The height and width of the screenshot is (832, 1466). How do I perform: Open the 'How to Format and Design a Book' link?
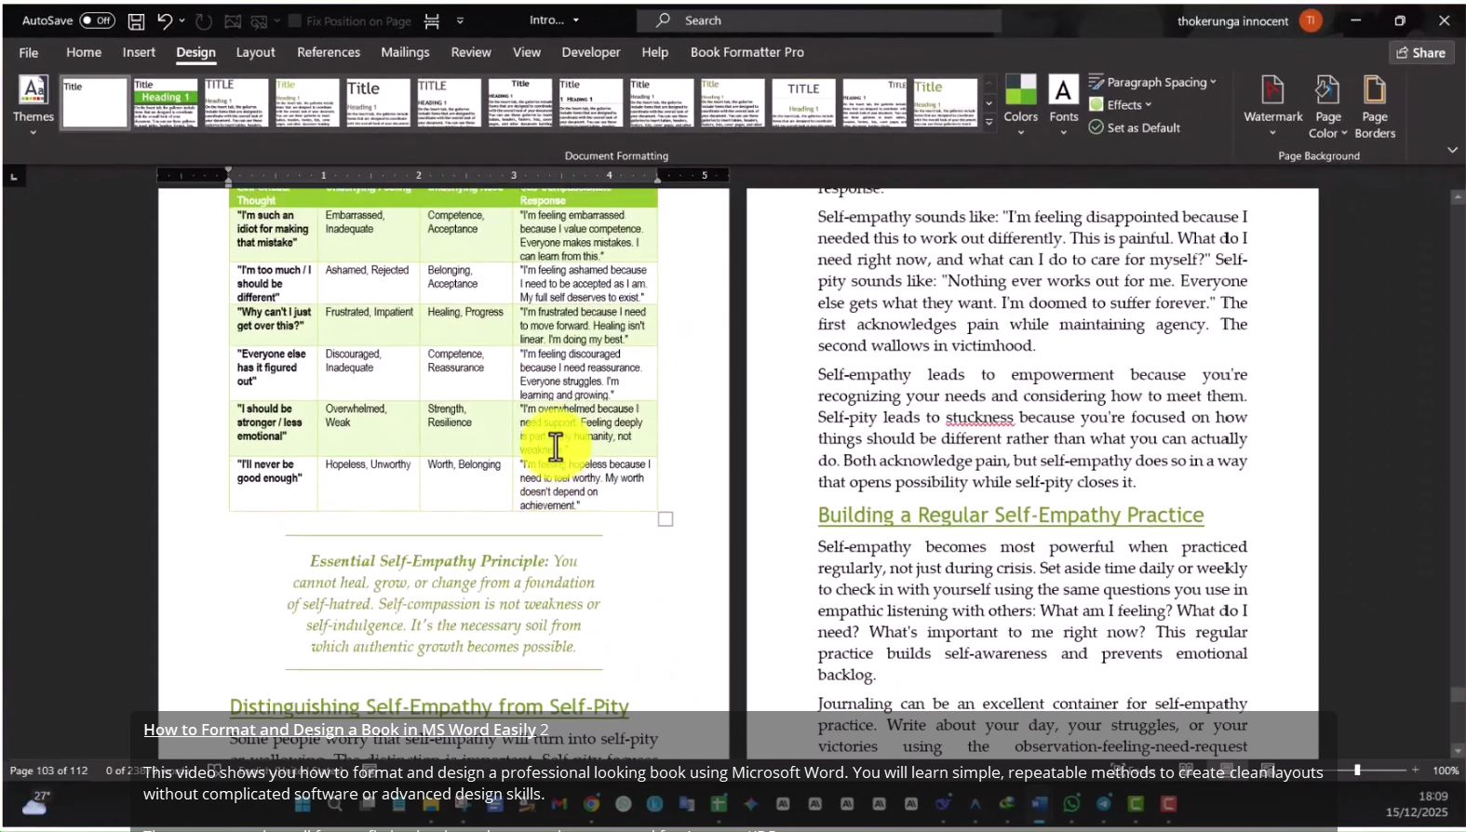(340, 730)
